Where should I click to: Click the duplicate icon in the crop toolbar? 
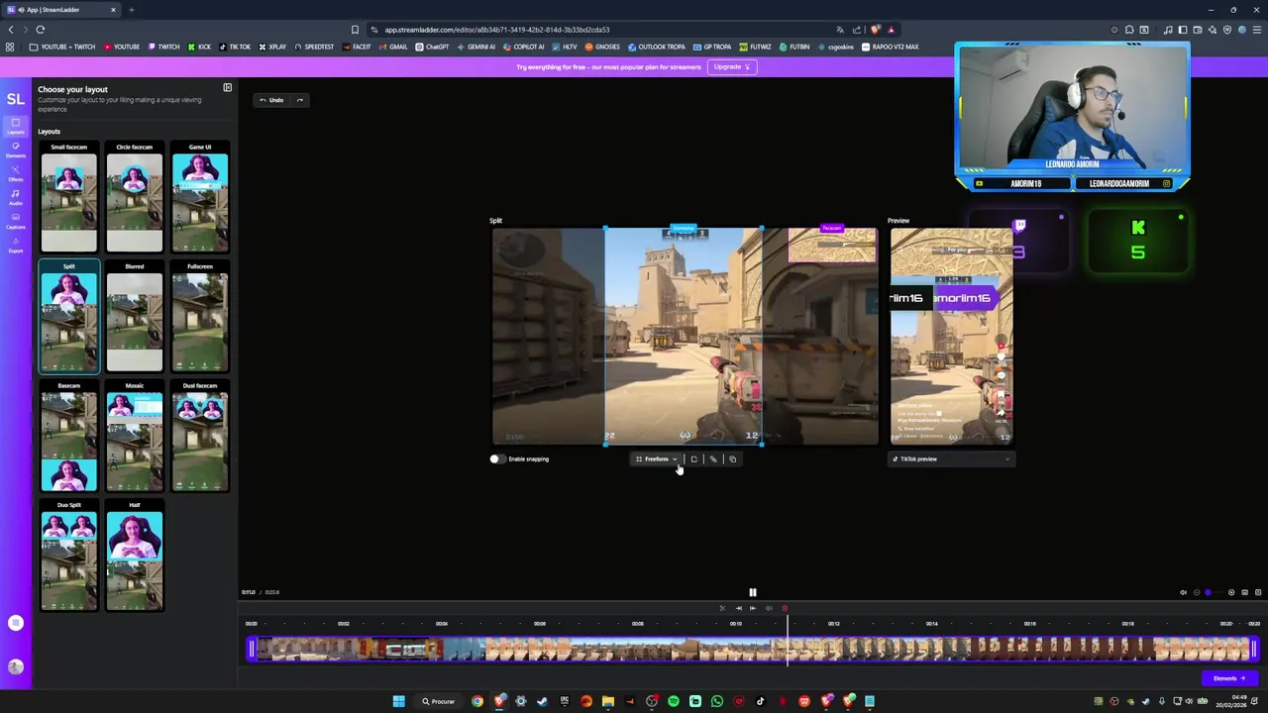pyautogui.click(x=732, y=459)
